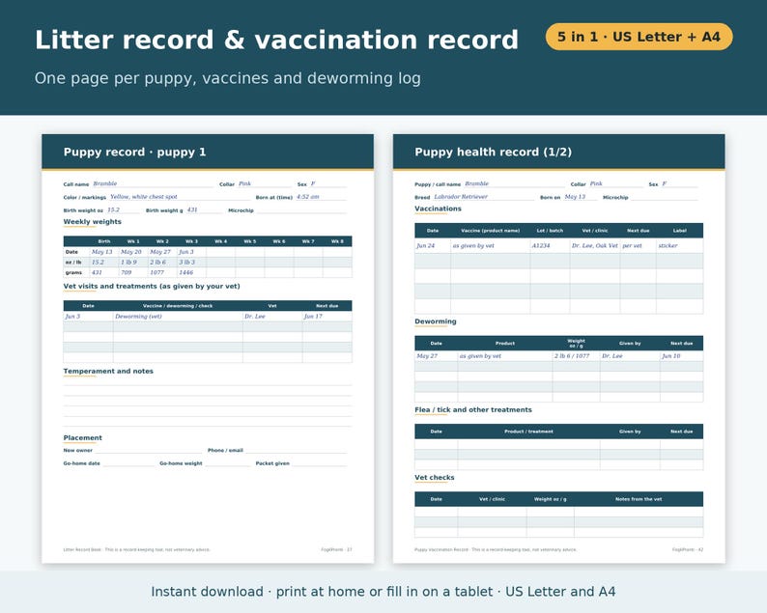Click the 'Born at (time)' field showing 4:52 am
This screenshot has height=613, width=767.
pos(321,197)
